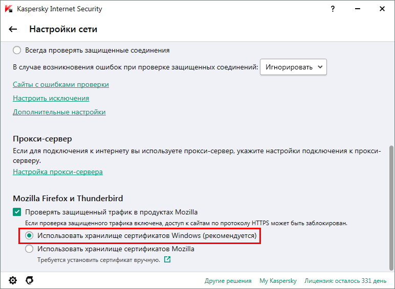
Task: Click the 'Mozilla Firefox и Thunderbird' heading
Action: click(x=68, y=198)
